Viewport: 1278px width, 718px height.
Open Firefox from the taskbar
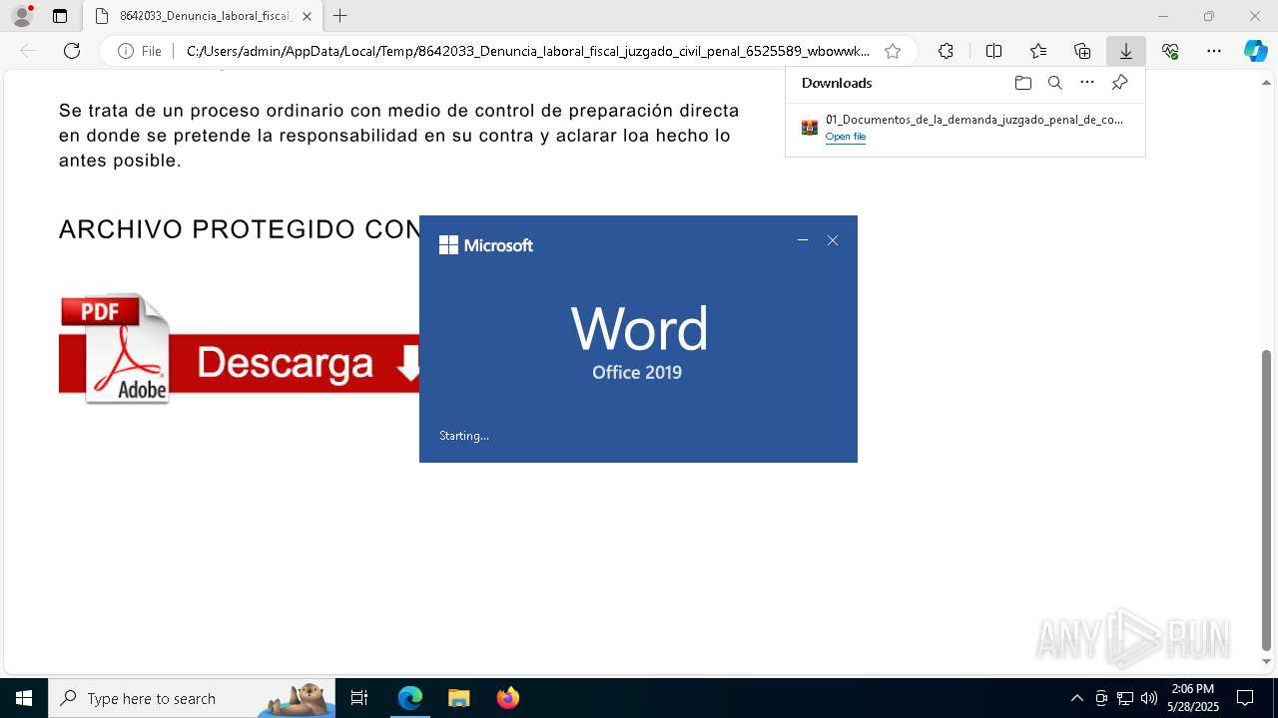pos(507,698)
